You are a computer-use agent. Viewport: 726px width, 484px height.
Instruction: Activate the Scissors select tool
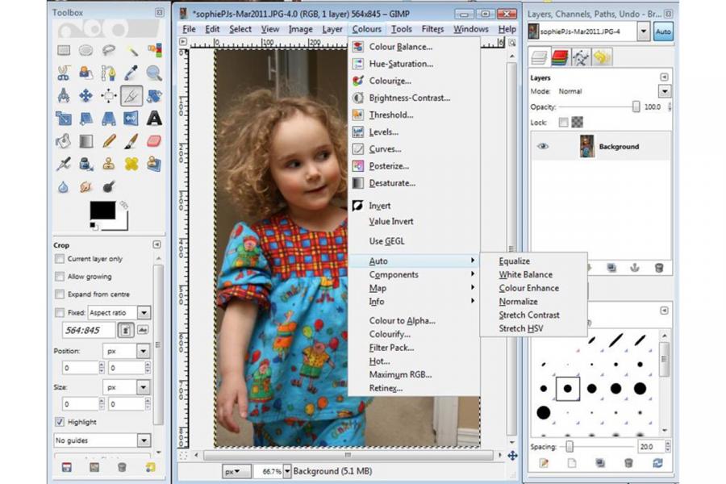point(63,73)
